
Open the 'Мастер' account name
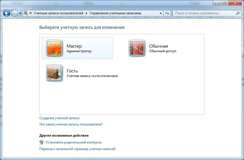(74, 46)
